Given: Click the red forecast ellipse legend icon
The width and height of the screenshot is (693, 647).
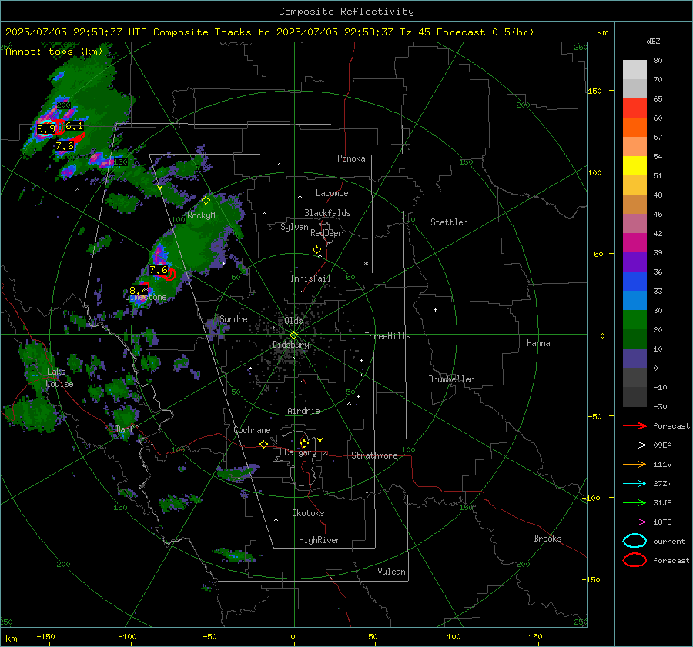Looking at the screenshot, I should (x=634, y=560).
